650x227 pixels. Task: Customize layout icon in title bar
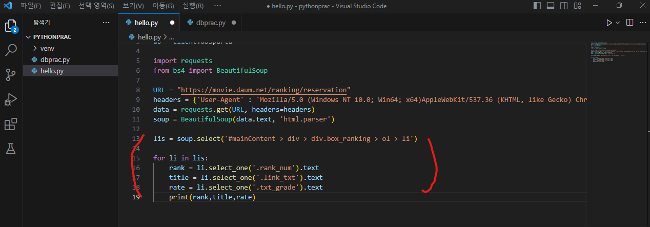point(577,6)
